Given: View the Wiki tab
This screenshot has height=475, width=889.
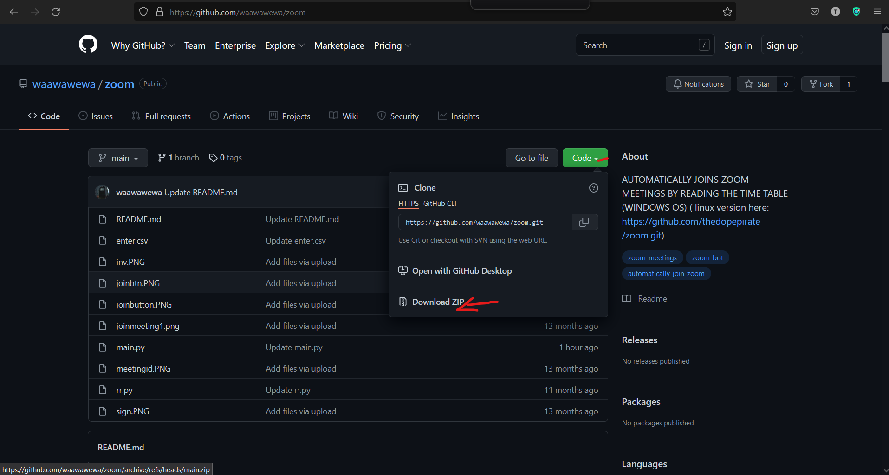Looking at the screenshot, I should click(344, 116).
